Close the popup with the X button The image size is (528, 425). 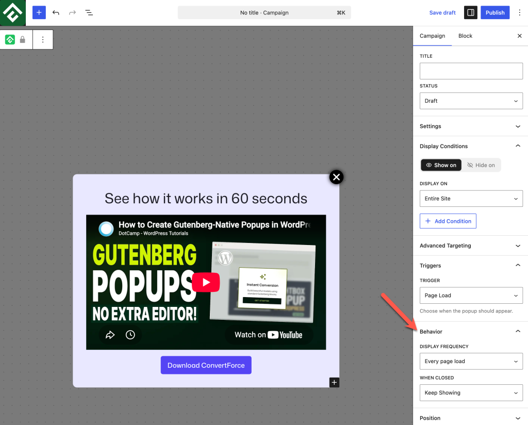pos(336,177)
